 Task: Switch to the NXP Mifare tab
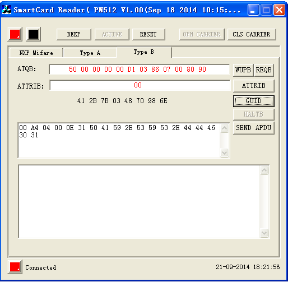pos(36,53)
